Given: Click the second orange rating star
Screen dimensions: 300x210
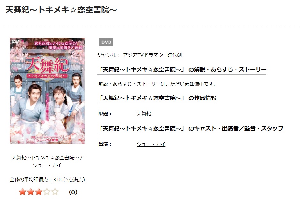Looking at the screenshot, I should click(31, 192).
